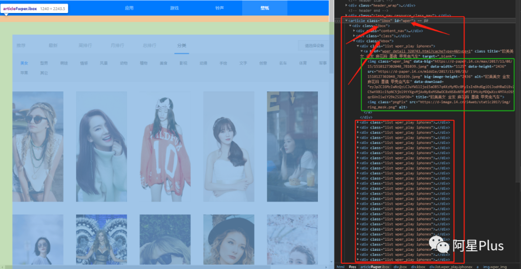Screen dimensions: 521x269
Task: Open the red number 10 jersey wallpaper
Action: coord(165,146)
